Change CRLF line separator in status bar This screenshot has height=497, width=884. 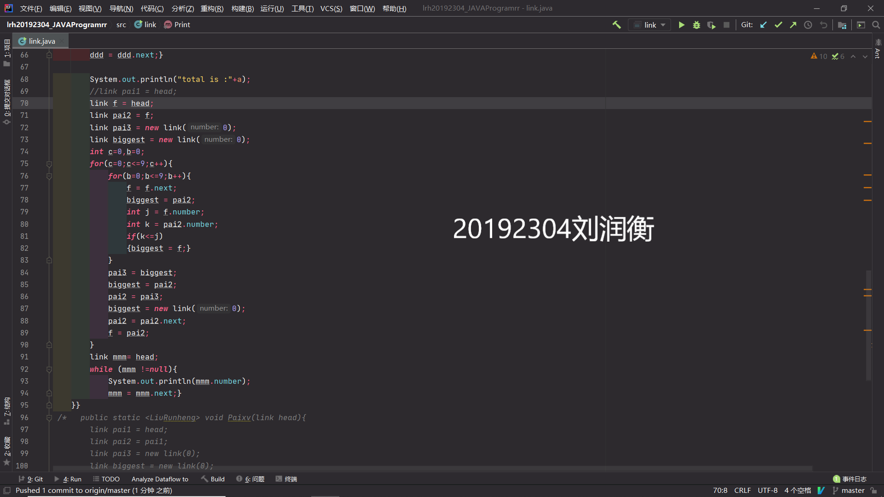(x=742, y=491)
